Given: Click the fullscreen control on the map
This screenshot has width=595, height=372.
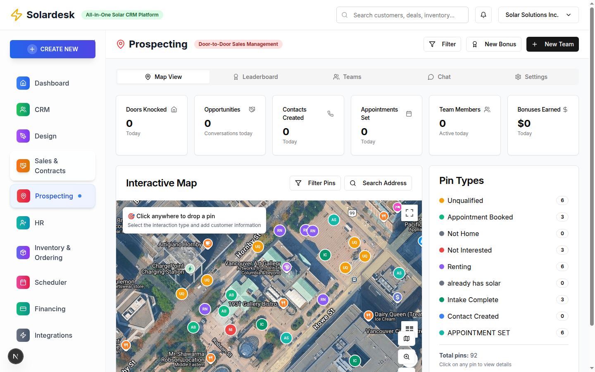Looking at the screenshot, I should point(409,213).
